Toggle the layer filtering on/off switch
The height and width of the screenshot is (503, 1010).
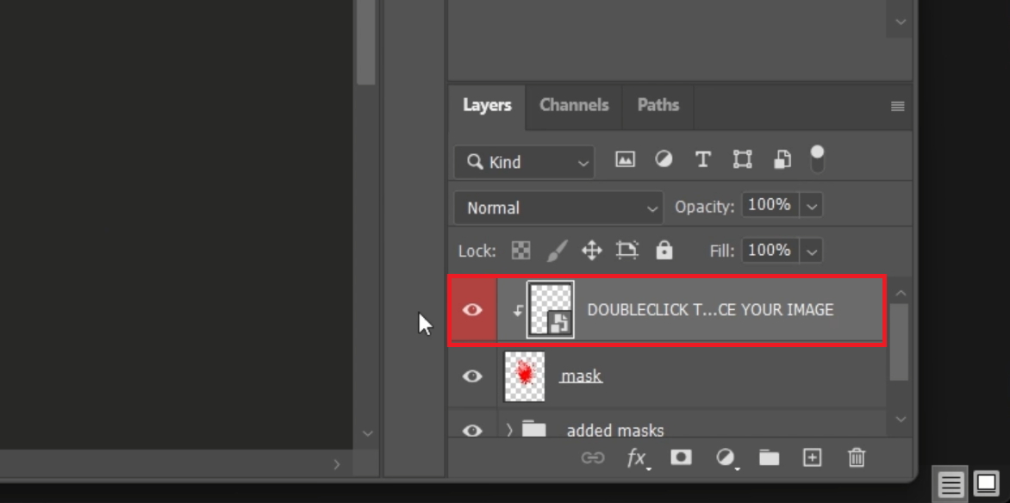pyautogui.click(x=817, y=159)
